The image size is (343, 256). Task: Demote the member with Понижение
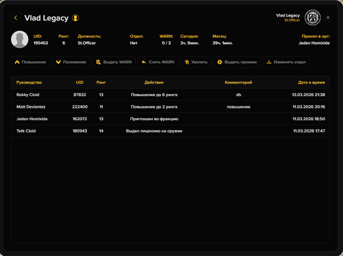click(x=71, y=62)
